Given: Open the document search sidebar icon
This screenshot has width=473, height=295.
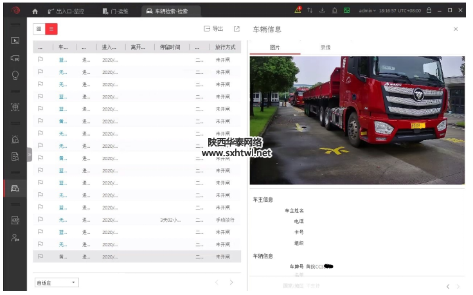Looking at the screenshot, I should pyautogui.click(x=15, y=157).
